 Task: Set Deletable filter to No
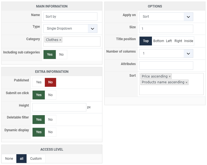pos(50,120)
